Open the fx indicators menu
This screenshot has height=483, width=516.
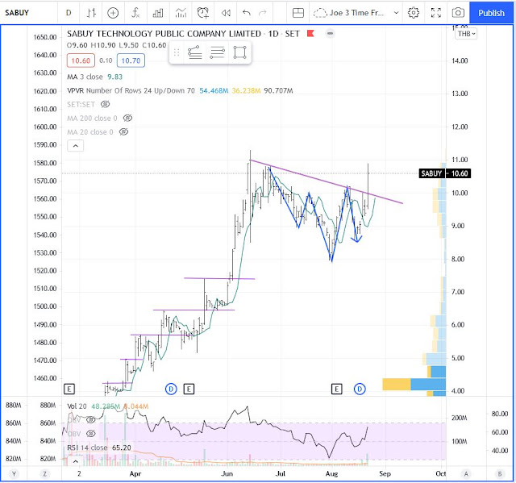pos(135,13)
